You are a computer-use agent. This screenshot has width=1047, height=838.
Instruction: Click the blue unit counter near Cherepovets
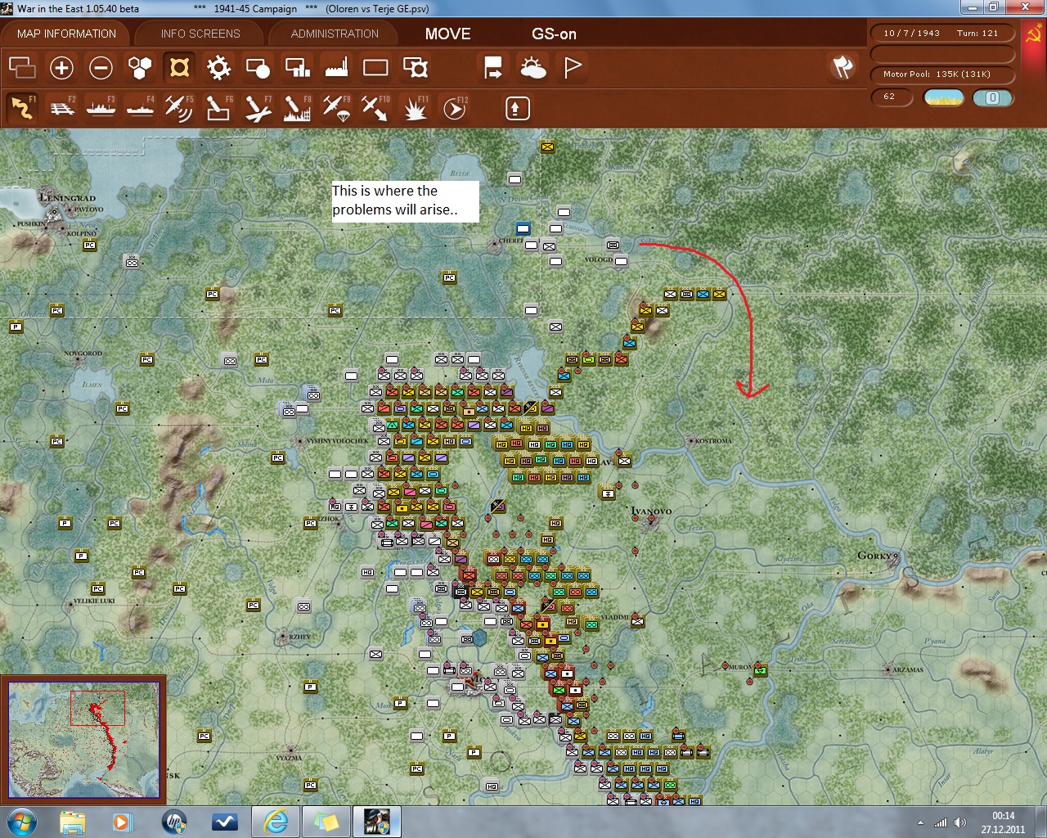click(523, 228)
